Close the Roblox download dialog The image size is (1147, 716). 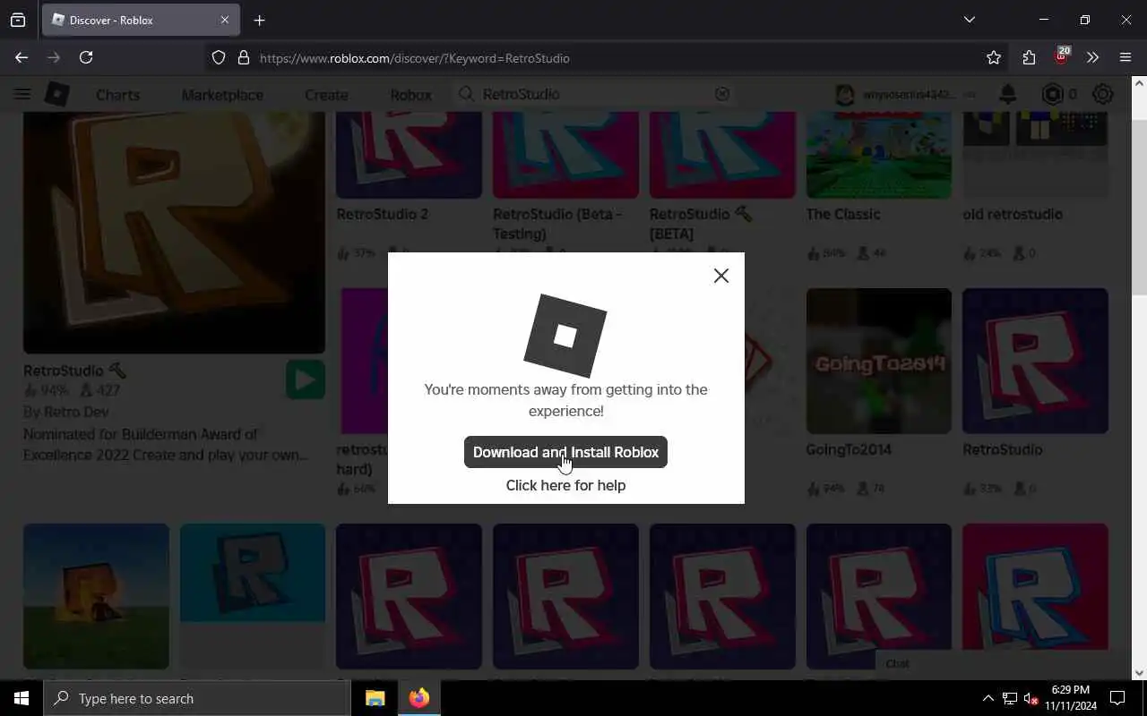(721, 276)
